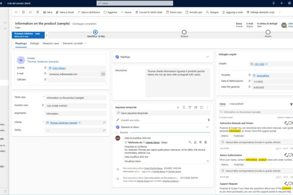Click the email icon beside someone_m@example.com
This screenshot has width=293, height=195.
click(x=103, y=74)
